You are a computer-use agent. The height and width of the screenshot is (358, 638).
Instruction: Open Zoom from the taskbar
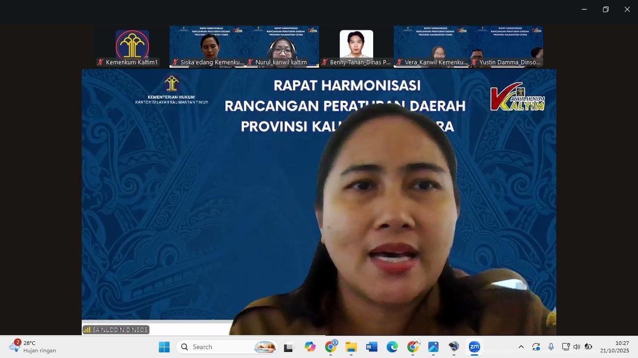[x=474, y=347]
